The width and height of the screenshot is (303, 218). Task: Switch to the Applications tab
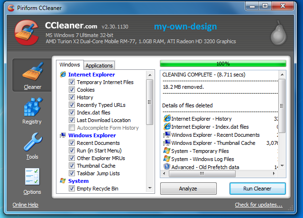coord(99,66)
